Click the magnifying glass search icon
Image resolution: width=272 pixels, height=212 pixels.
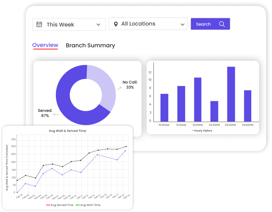point(222,24)
